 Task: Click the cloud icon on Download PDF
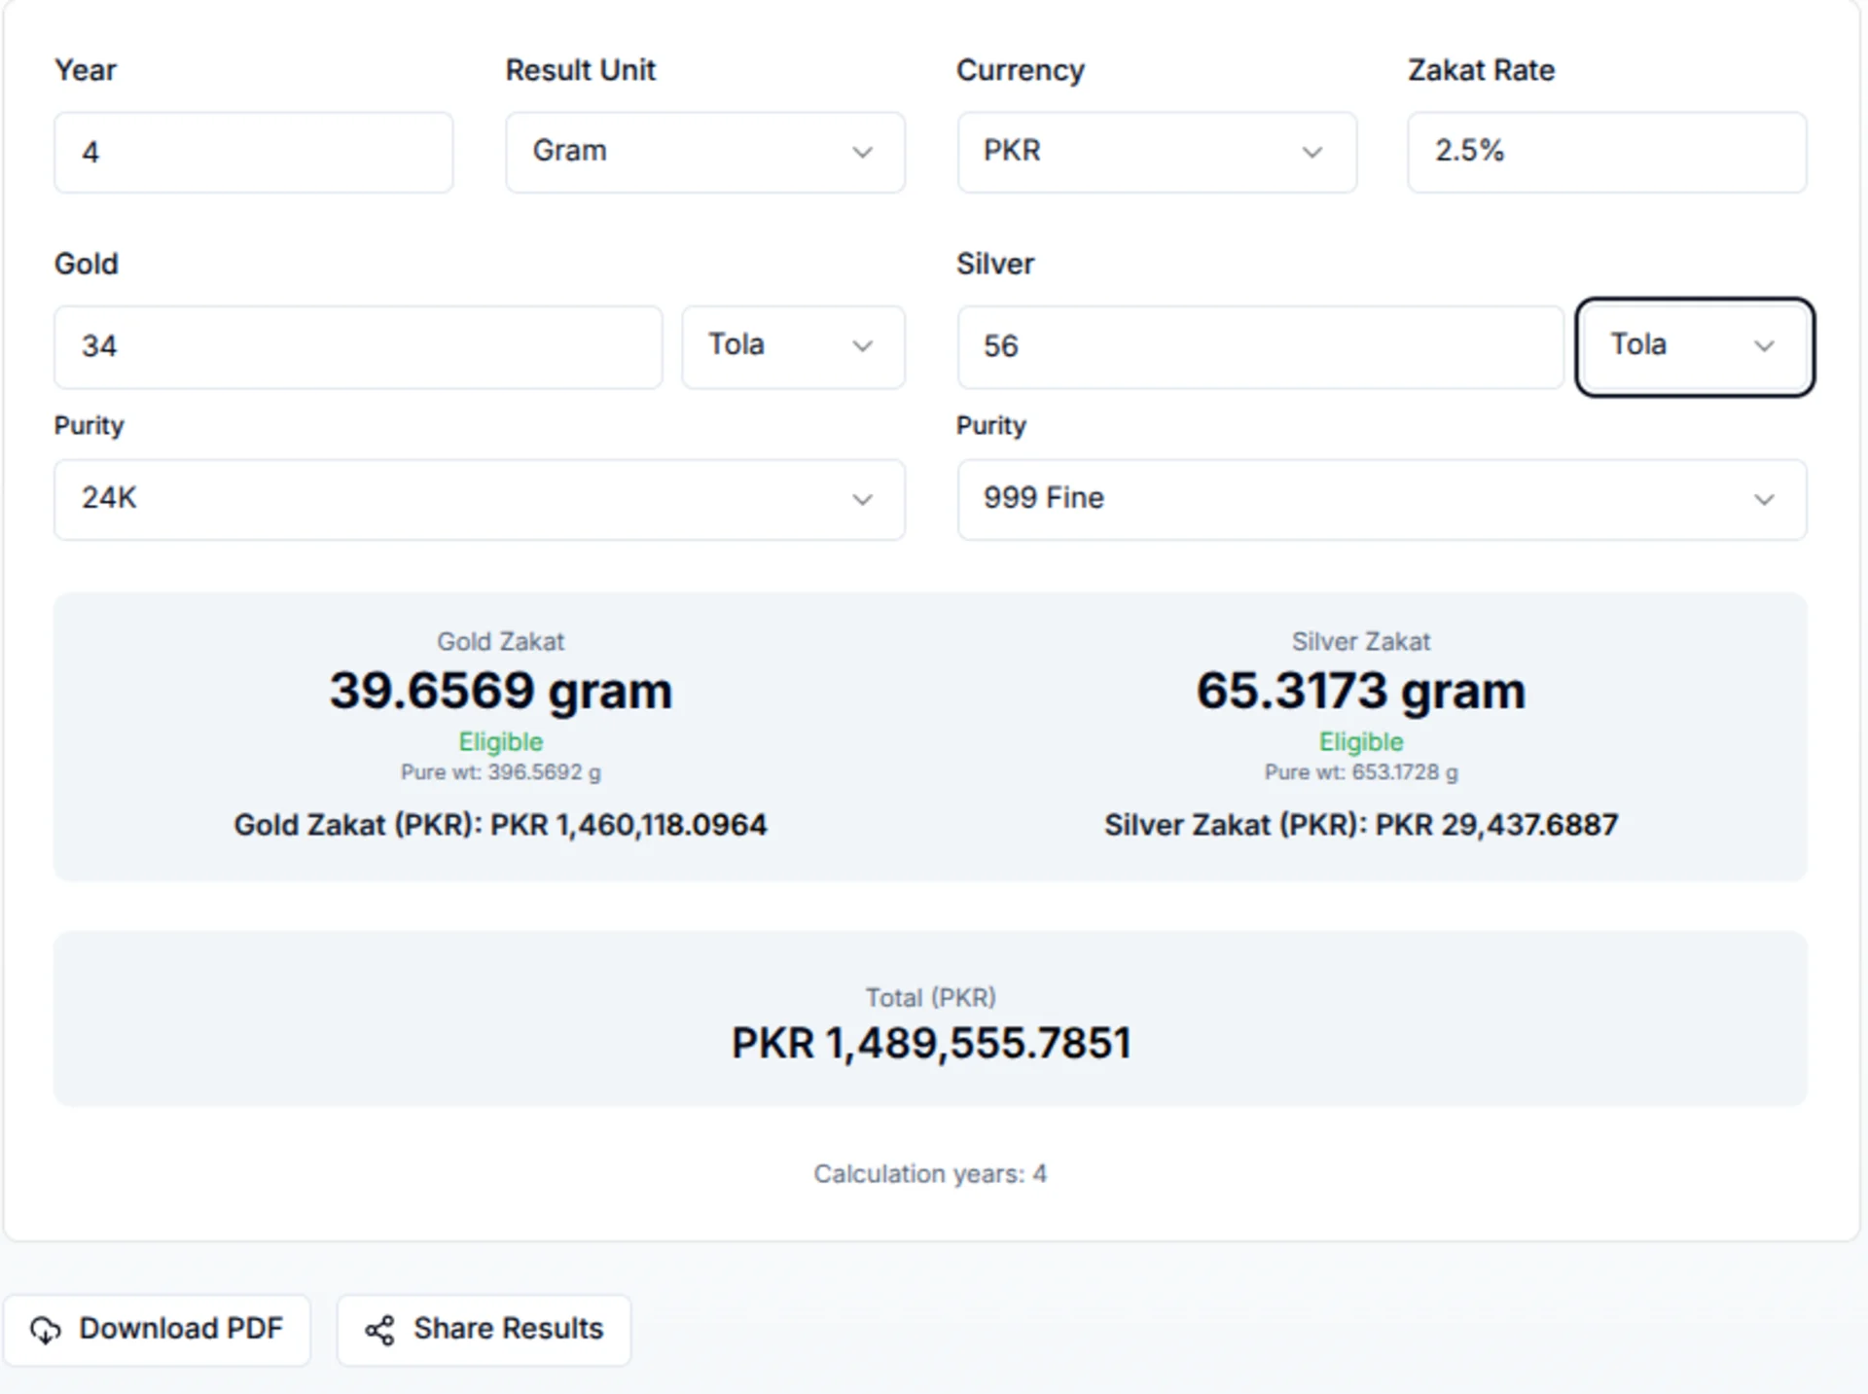point(46,1330)
